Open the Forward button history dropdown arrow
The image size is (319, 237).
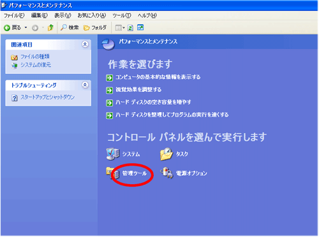[43, 27]
